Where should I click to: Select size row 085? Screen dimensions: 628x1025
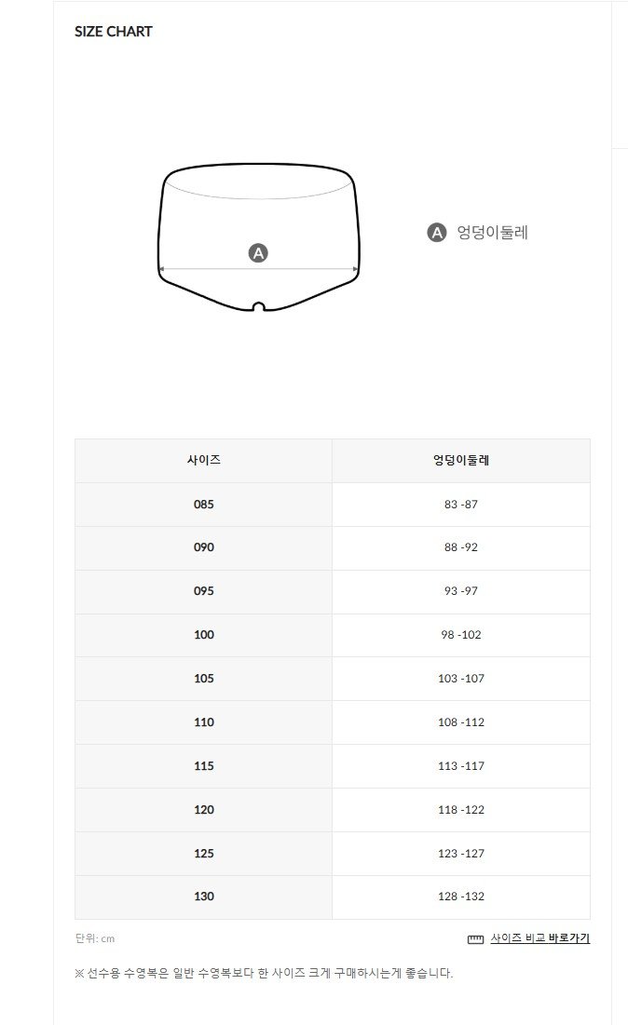click(x=333, y=504)
